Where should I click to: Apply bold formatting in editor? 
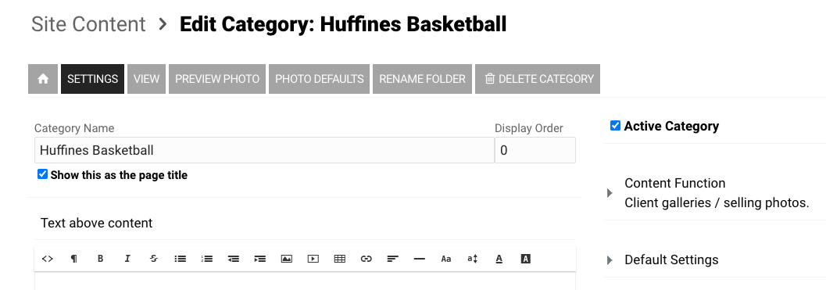(x=100, y=259)
